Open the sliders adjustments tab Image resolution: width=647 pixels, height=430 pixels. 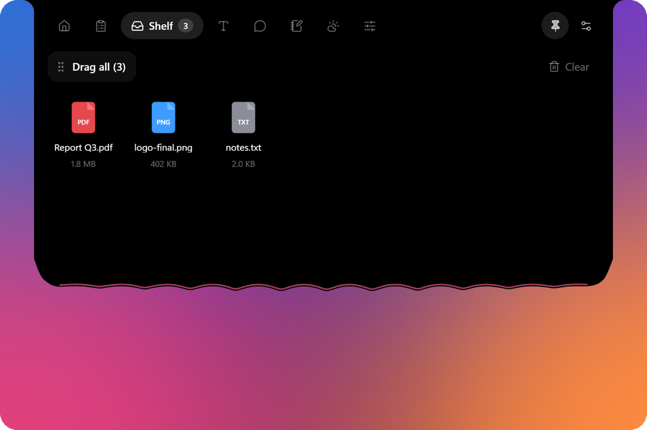pos(370,26)
